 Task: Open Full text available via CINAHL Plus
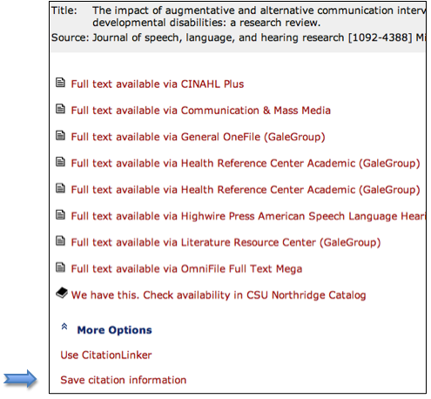(158, 85)
